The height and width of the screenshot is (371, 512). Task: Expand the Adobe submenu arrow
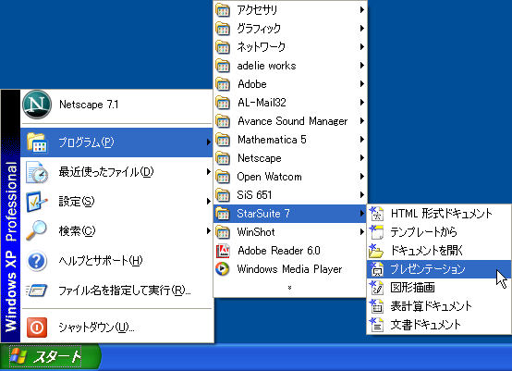(x=361, y=84)
